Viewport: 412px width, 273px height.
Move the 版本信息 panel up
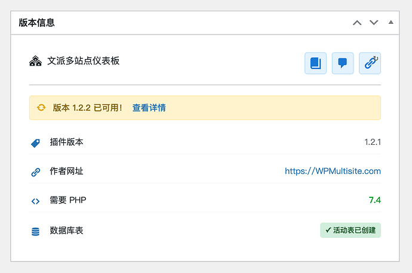357,23
